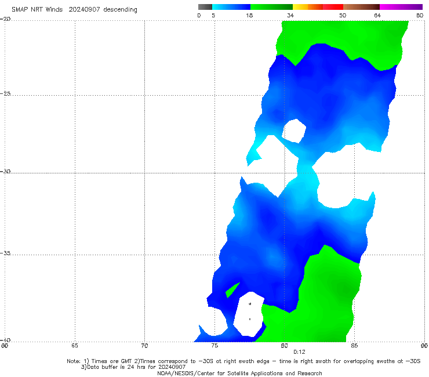This screenshot has width=429, height=377.
Task: Click the small green sliver inside the blue area
Action: click(232, 290)
